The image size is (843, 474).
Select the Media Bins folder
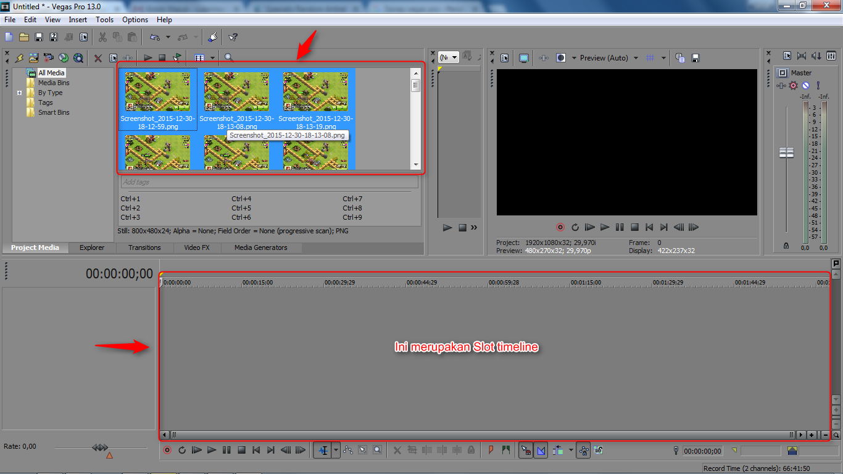[x=54, y=83]
